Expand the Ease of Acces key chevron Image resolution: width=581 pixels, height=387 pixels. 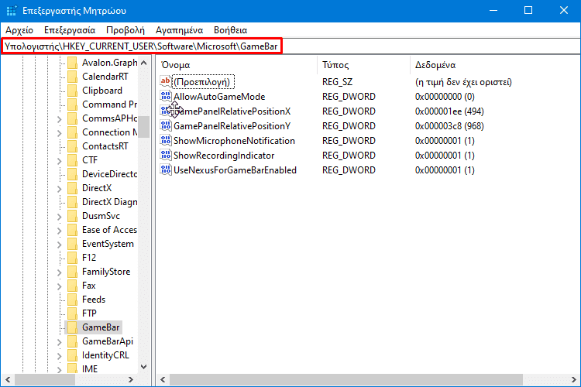coord(60,231)
